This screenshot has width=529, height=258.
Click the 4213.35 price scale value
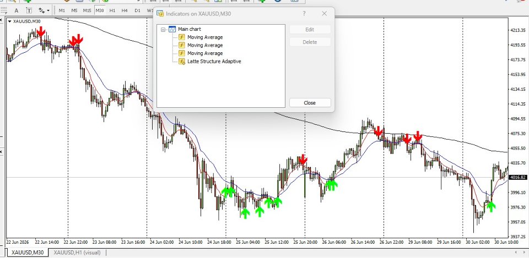click(x=518, y=30)
